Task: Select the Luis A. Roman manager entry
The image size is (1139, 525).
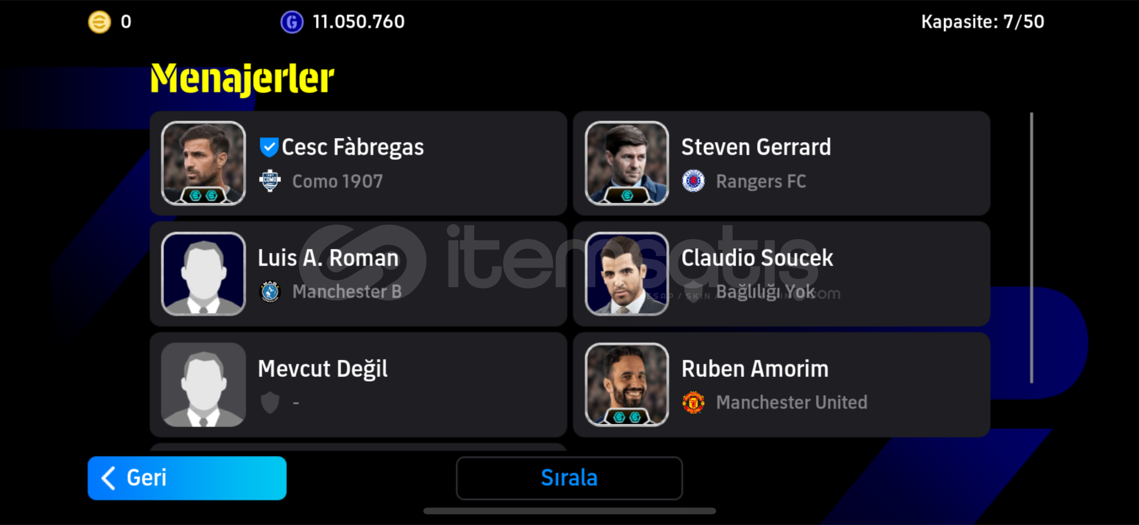Action: (359, 274)
